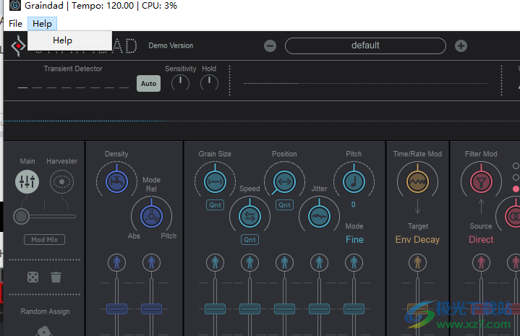Toggle Qnt under Grain Size
This screenshot has width=520, height=336.
215,204
